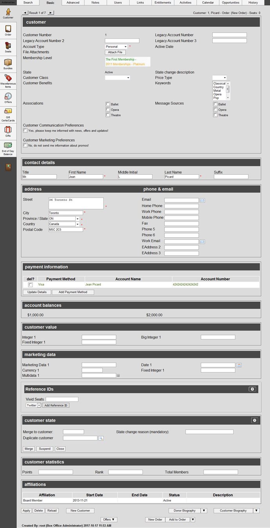Screen dimensions: 270x528
Task: Click the Add Reference ID button
Action: (x=56, y=405)
